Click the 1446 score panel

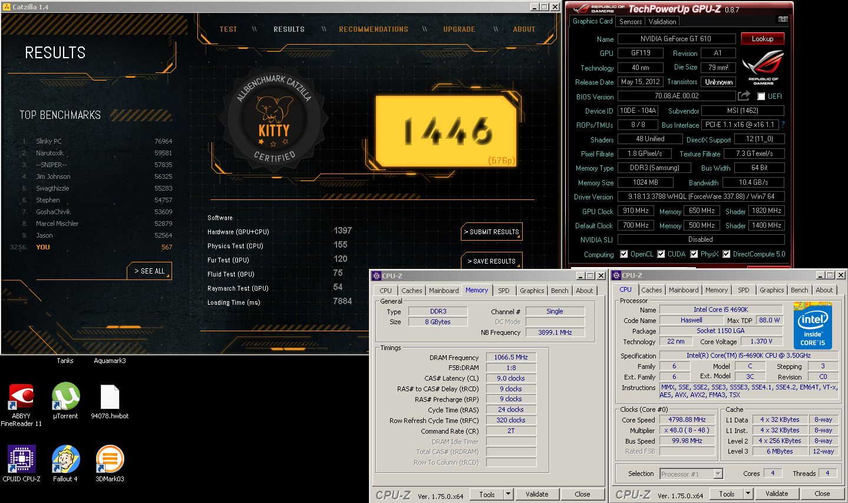tap(447, 131)
